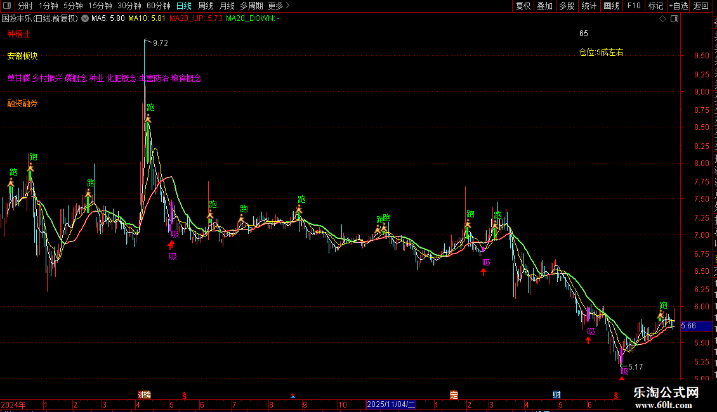Click the red $ marker near May 2024
Screen dimensions: 717x412
pos(185,396)
